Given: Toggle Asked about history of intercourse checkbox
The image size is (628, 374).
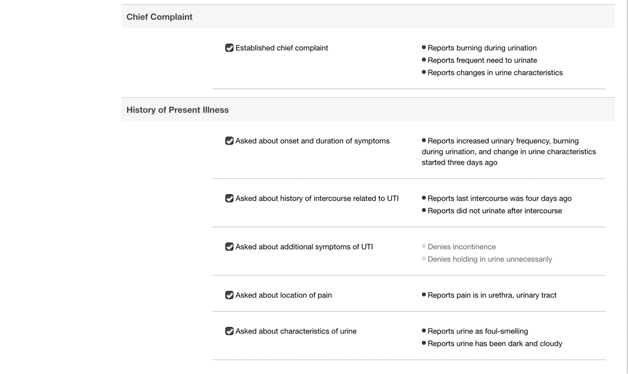Looking at the screenshot, I should [229, 198].
